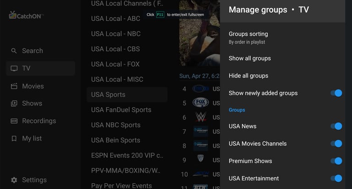352x189 pixels.
Task: Click the Recordings DVR icon
Action: [14, 121]
